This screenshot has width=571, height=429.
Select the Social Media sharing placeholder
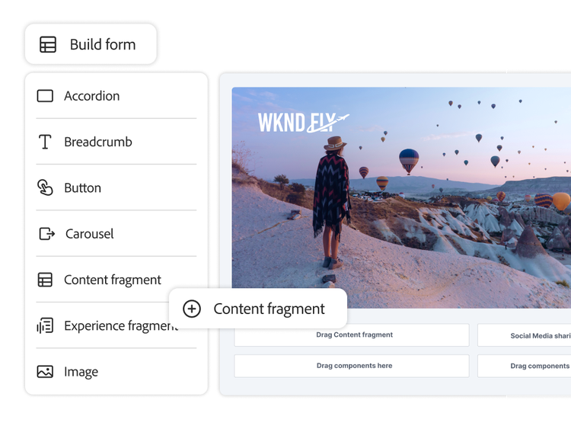[x=525, y=335]
